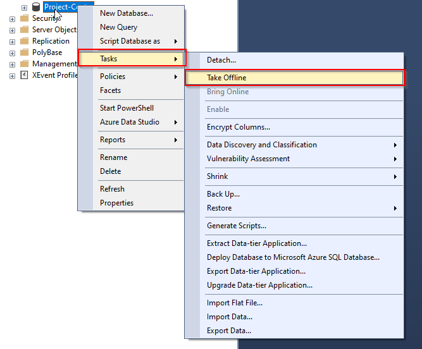Click the Management folder icon
The height and width of the screenshot is (349, 422).
click(24, 64)
